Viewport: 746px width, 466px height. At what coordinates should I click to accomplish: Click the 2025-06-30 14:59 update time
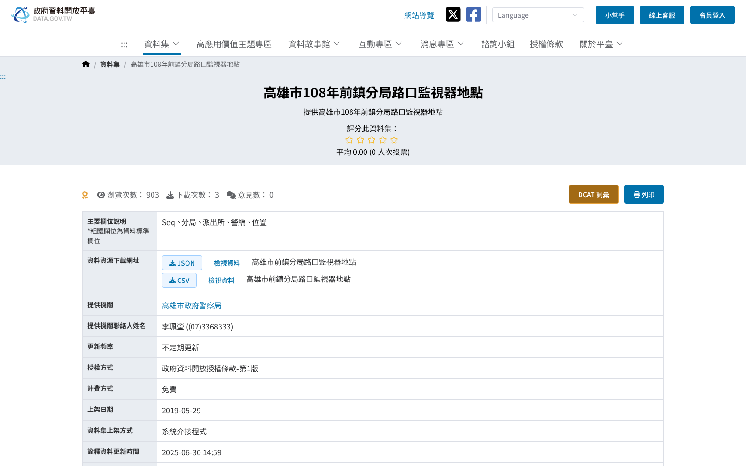[x=192, y=452]
